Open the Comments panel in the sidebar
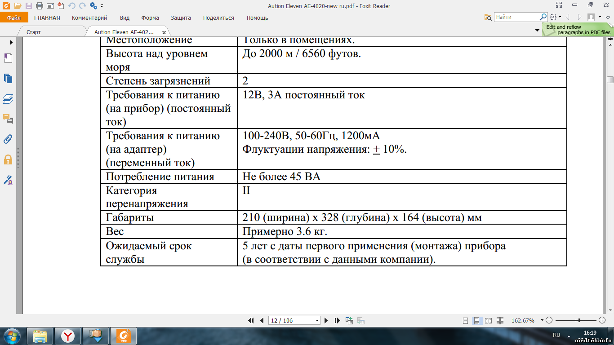 (x=8, y=119)
